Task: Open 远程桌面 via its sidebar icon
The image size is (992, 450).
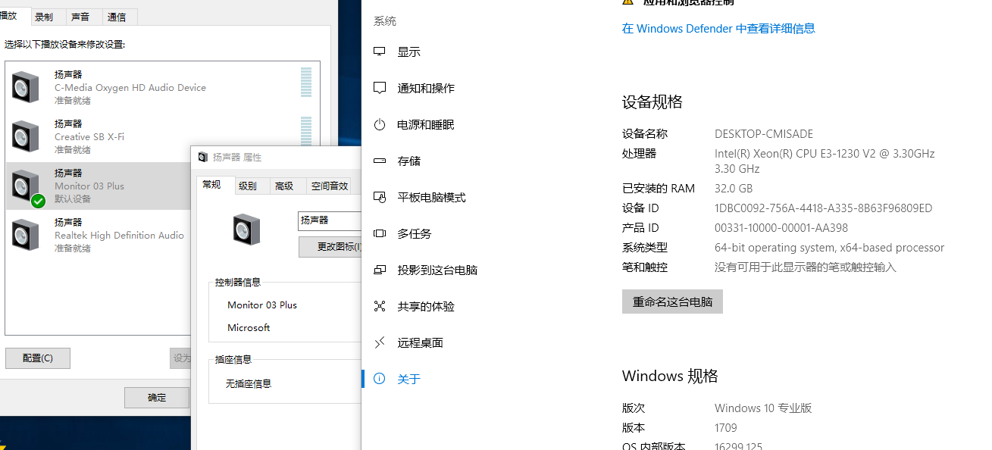Action: click(x=379, y=342)
